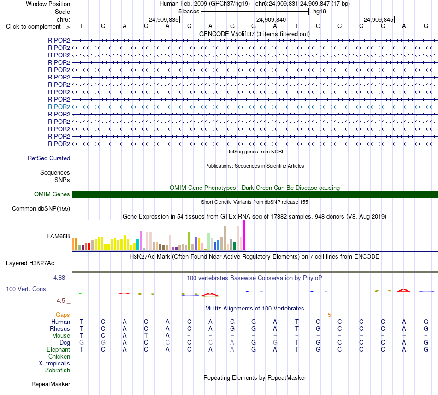The image size is (438, 395).
Task: Click the Chicken alignment row label
Action: point(59,356)
